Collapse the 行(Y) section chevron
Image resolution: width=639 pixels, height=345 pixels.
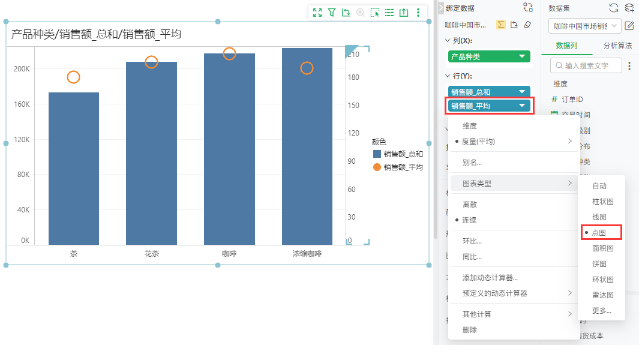coord(448,76)
